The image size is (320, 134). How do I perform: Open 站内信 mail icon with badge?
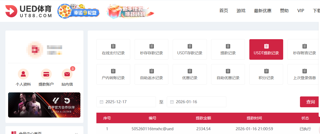tap(67, 74)
